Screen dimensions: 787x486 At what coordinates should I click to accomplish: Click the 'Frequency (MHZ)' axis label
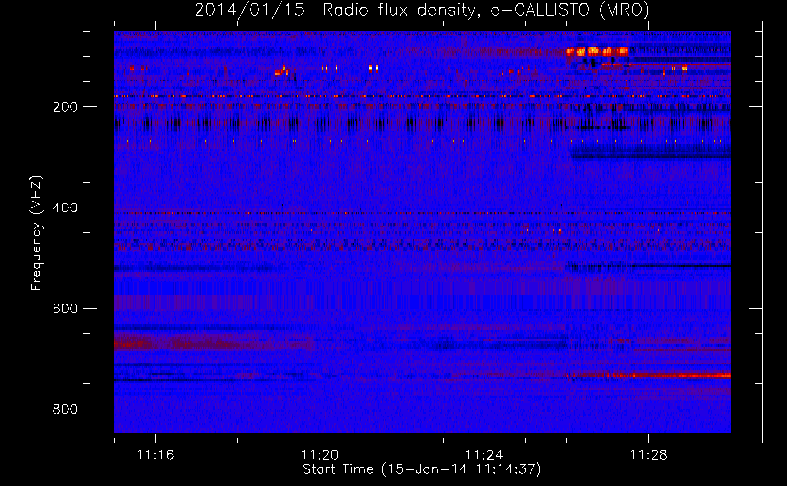pos(36,233)
